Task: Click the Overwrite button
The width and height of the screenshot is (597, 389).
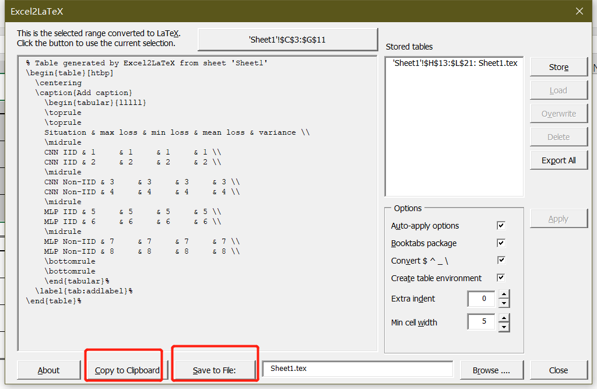Action: click(x=558, y=113)
